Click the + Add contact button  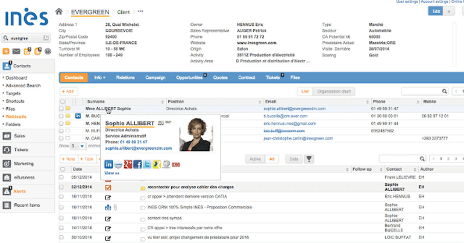[x=69, y=91]
